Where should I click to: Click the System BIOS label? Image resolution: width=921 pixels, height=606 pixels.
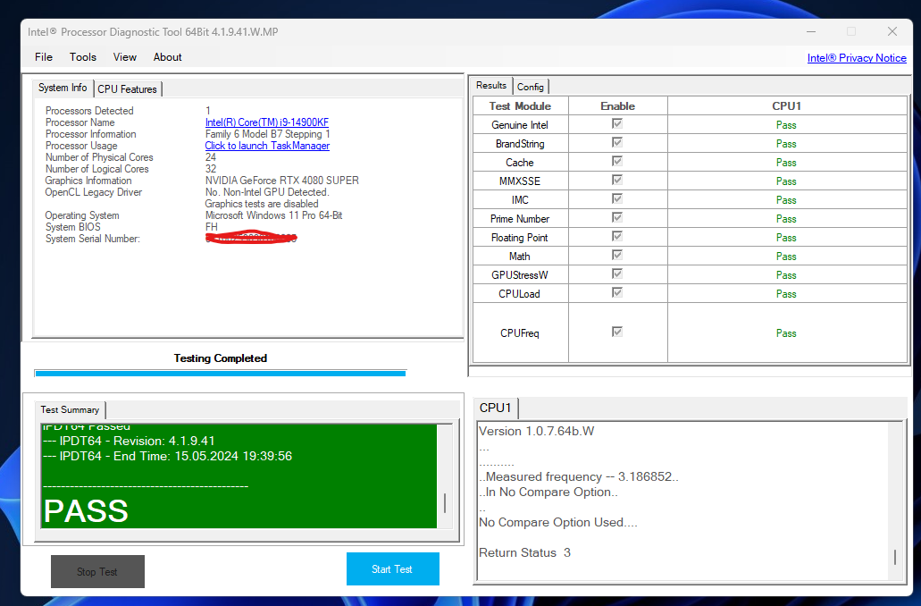[73, 227]
